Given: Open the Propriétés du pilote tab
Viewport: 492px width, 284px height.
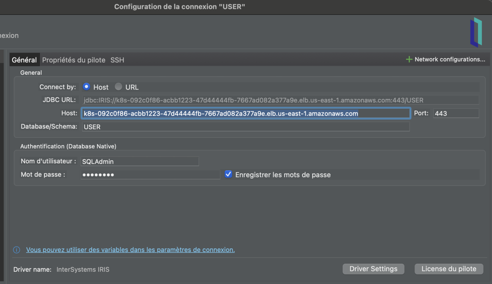Looking at the screenshot, I should tap(74, 60).
